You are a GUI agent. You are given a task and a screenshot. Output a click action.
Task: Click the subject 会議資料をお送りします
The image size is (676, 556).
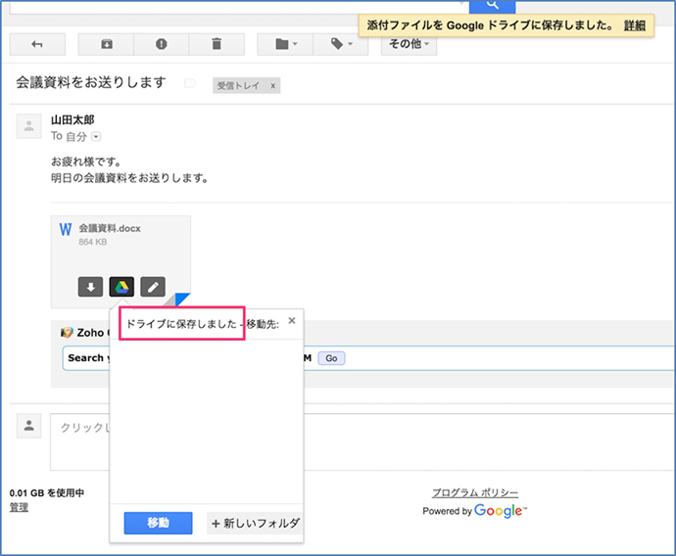pos(91,82)
